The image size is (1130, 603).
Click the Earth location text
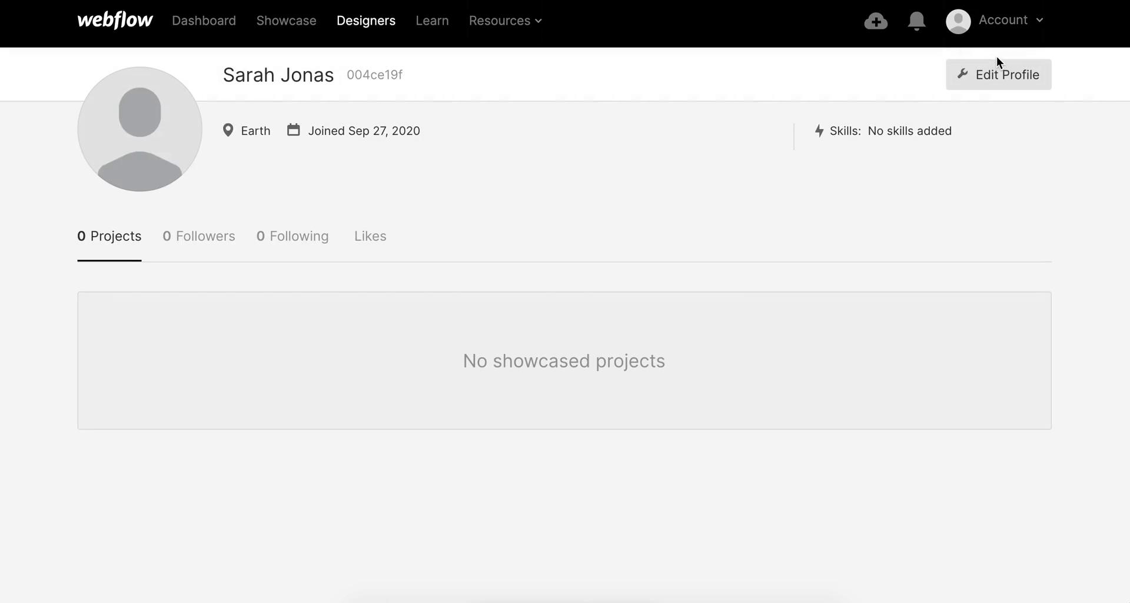click(255, 131)
